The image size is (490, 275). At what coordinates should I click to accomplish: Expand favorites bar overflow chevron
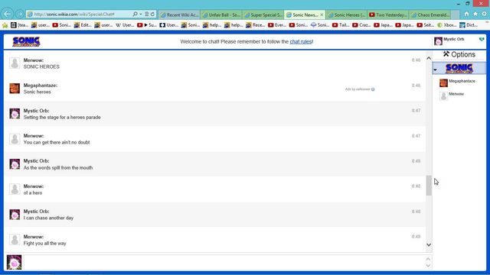[487, 23]
